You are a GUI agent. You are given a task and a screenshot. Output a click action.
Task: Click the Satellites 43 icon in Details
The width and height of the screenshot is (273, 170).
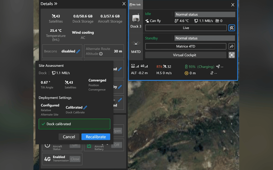[53, 16]
